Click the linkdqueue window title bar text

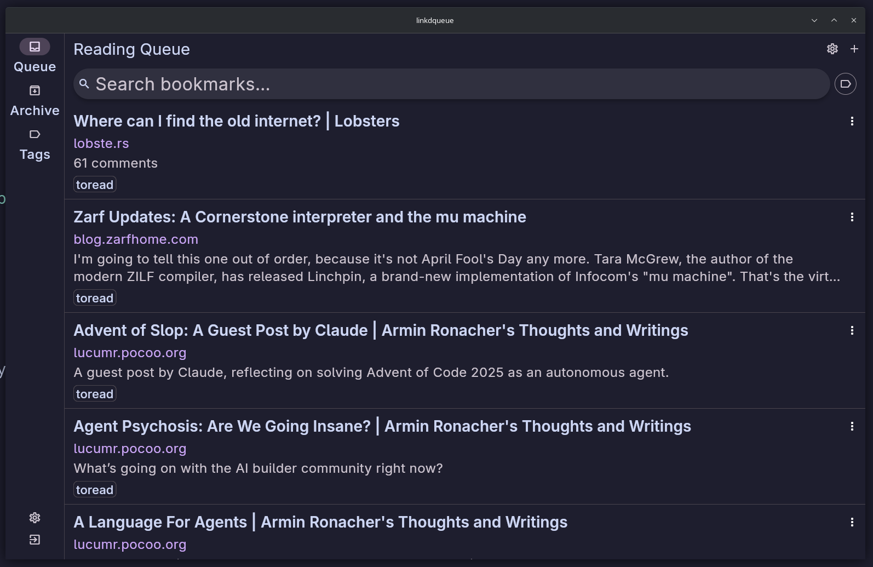coord(435,20)
